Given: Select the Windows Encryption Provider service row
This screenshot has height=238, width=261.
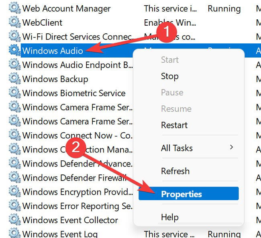Looking at the screenshot, I should click(77, 192).
